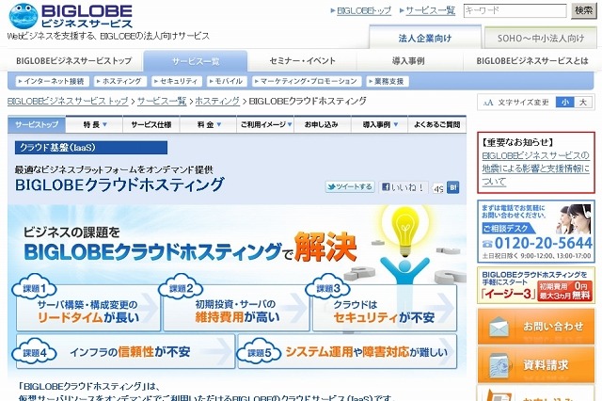
Task: Switch to 法人企業向け tab
Action: click(x=425, y=38)
